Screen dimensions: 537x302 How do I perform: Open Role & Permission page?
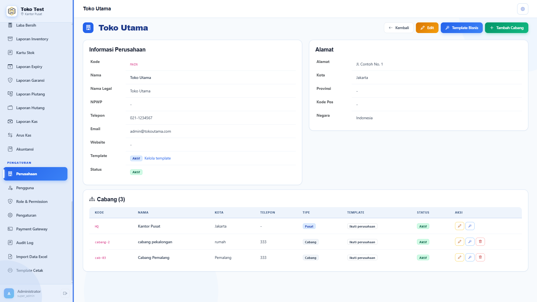[36, 202]
